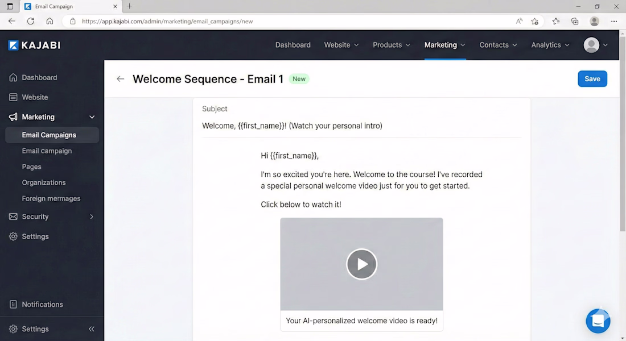Collapse the Marketing section chevron in sidebar

(x=92, y=117)
